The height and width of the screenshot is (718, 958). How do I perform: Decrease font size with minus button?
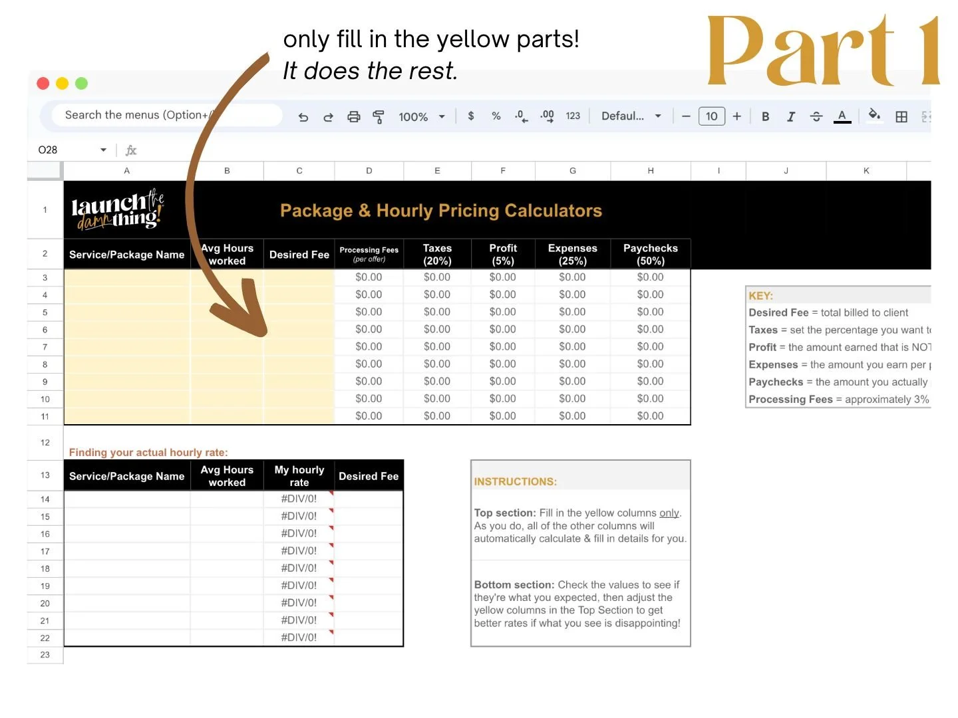[x=686, y=116]
